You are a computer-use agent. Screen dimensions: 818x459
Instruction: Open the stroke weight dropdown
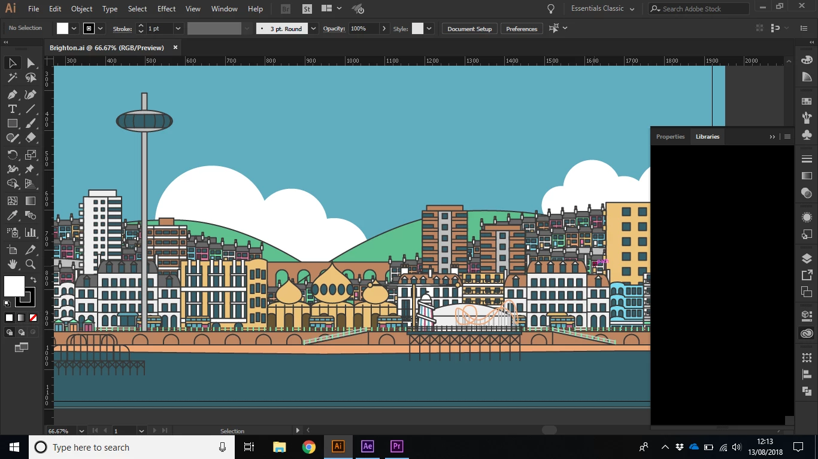[x=178, y=29]
